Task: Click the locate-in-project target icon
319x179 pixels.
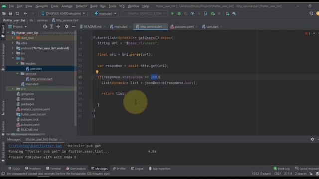Action: tap(45, 26)
